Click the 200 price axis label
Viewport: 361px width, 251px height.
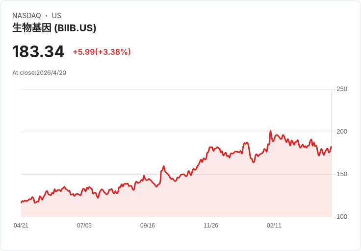tap(342, 132)
